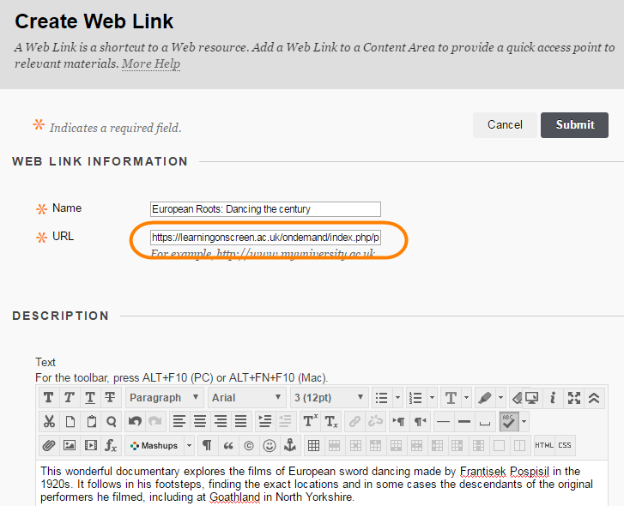Open the math formula editor (fx)
The width and height of the screenshot is (624, 506).
pos(111,446)
